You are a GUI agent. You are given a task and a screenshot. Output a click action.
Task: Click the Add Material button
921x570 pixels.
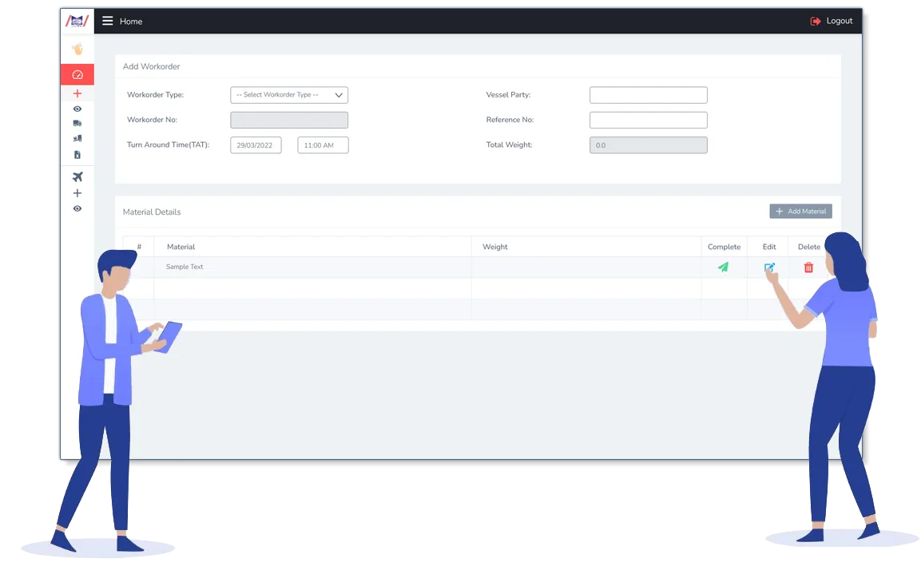tap(800, 212)
